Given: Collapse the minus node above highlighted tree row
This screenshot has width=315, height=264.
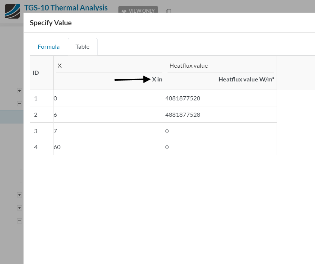Looking at the screenshot, I should 19,104.
